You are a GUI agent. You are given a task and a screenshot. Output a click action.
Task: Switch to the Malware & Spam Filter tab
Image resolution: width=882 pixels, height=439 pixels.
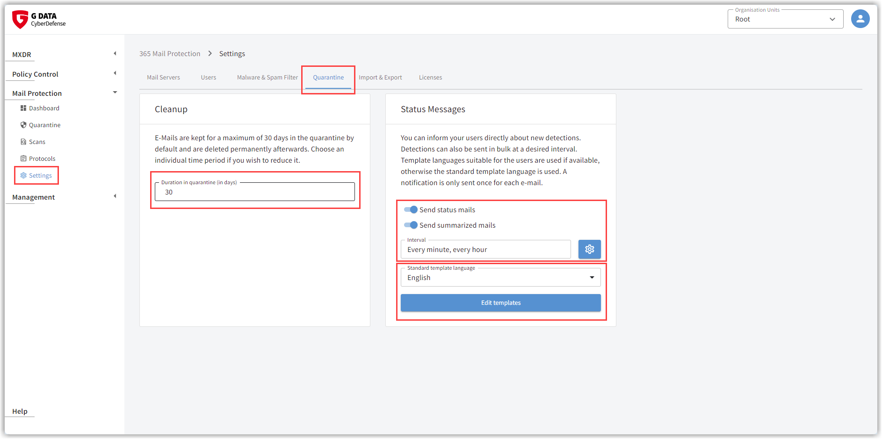coord(267,78)
